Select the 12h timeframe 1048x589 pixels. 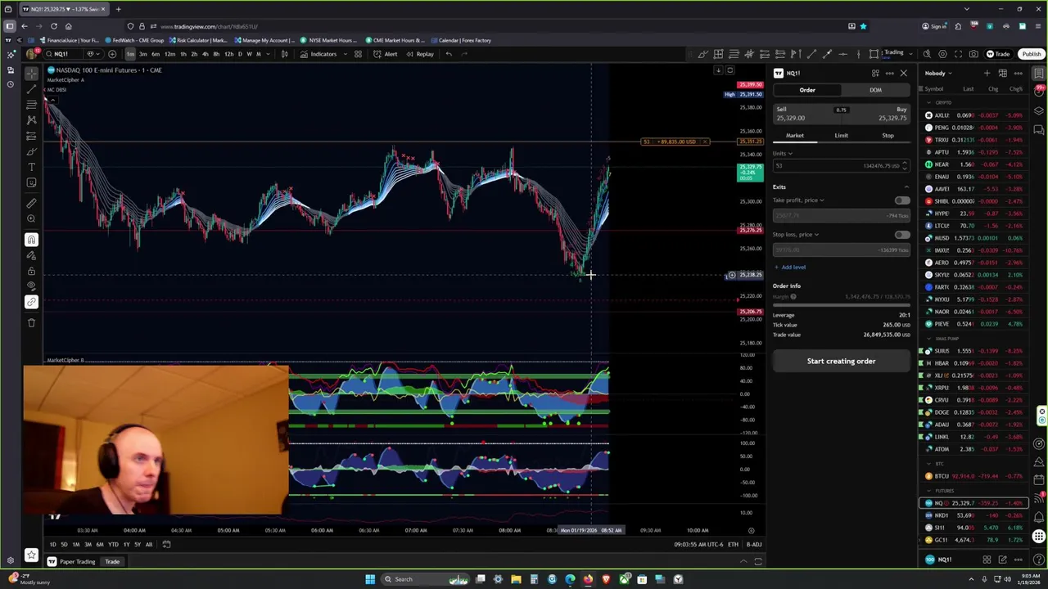coord(228,54)
